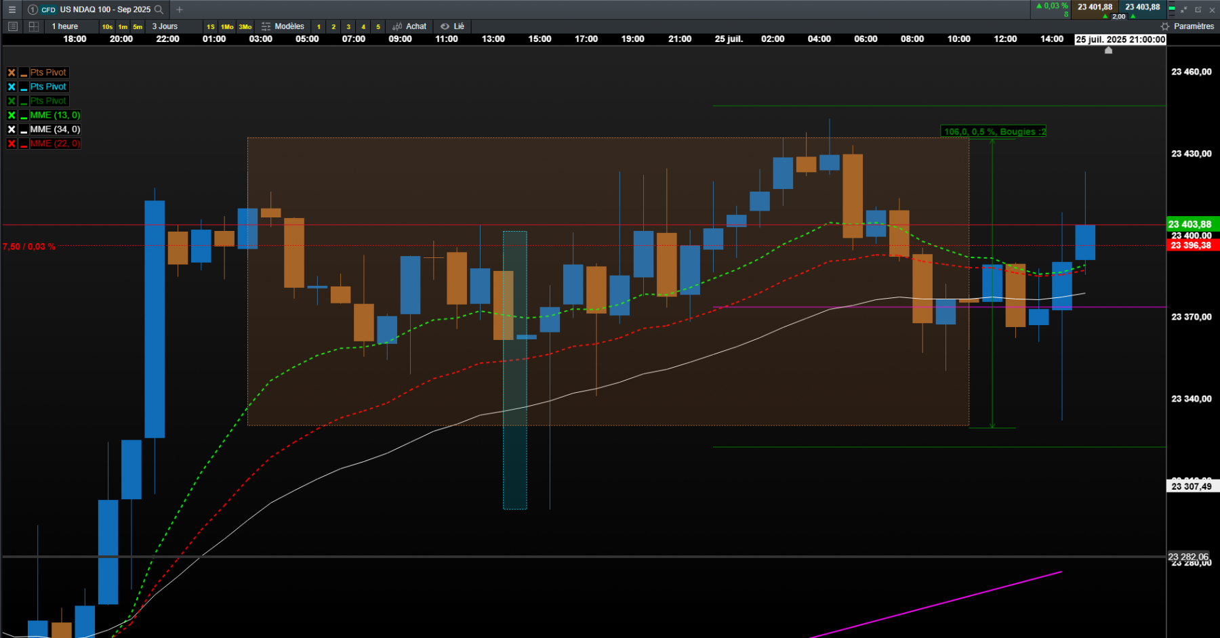Click the 2,00 spread value
This screenshot has height=638, width=1220.
(1119, 16)
